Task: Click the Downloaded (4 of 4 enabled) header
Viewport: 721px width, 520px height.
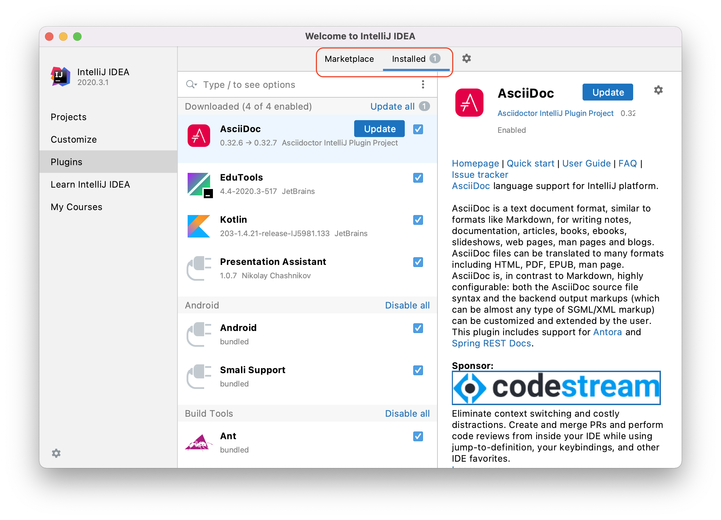Action: click(248, 106)
